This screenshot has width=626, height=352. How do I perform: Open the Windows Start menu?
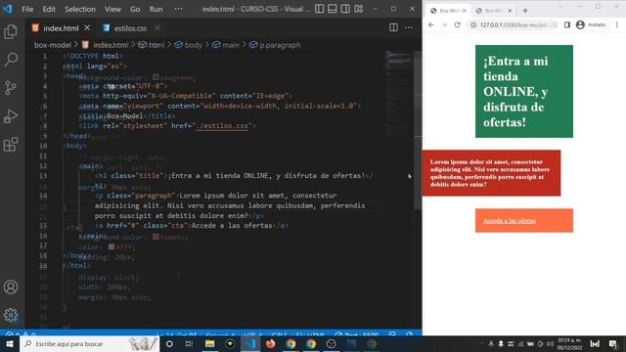tap(10, 343)
